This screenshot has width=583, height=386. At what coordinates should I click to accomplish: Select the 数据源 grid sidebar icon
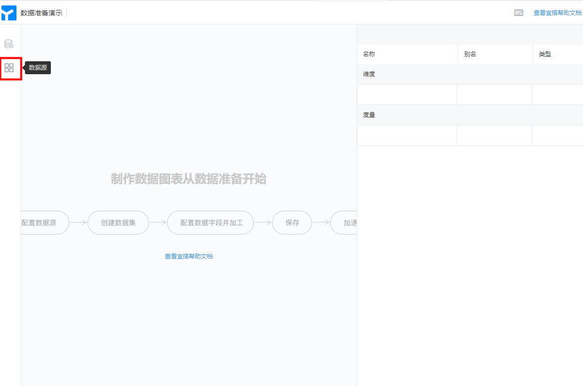click(9, 68)
